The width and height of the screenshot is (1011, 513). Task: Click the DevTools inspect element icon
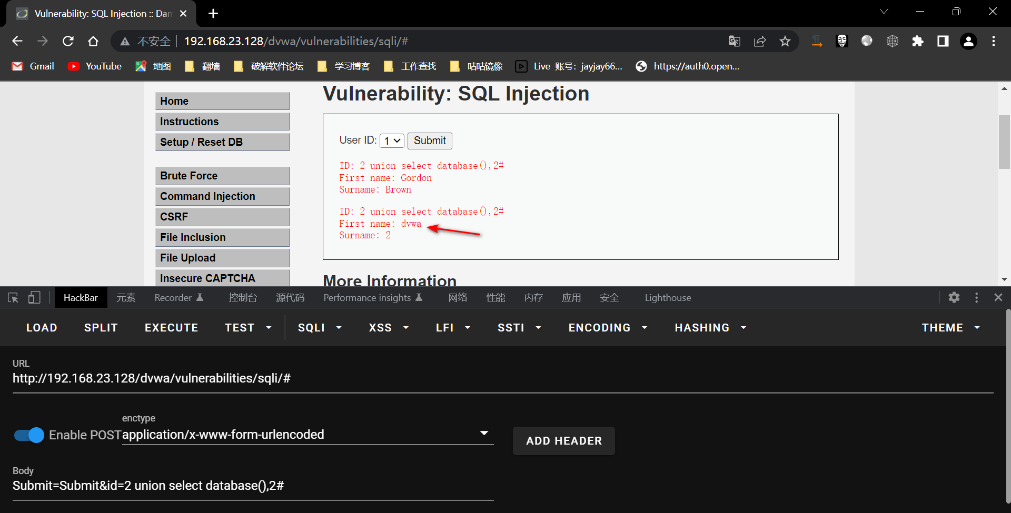13,298
